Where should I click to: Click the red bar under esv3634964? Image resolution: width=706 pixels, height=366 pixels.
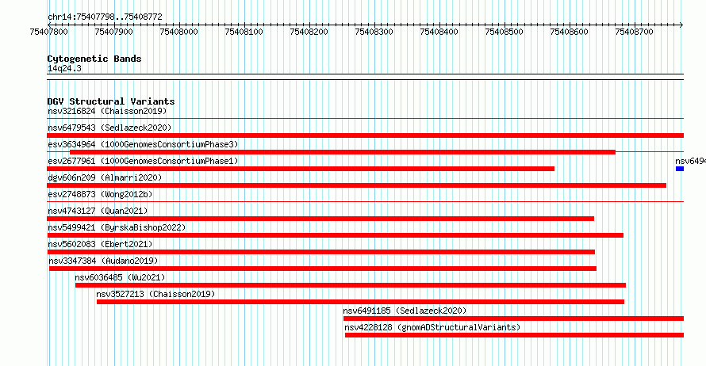[343, 152]
